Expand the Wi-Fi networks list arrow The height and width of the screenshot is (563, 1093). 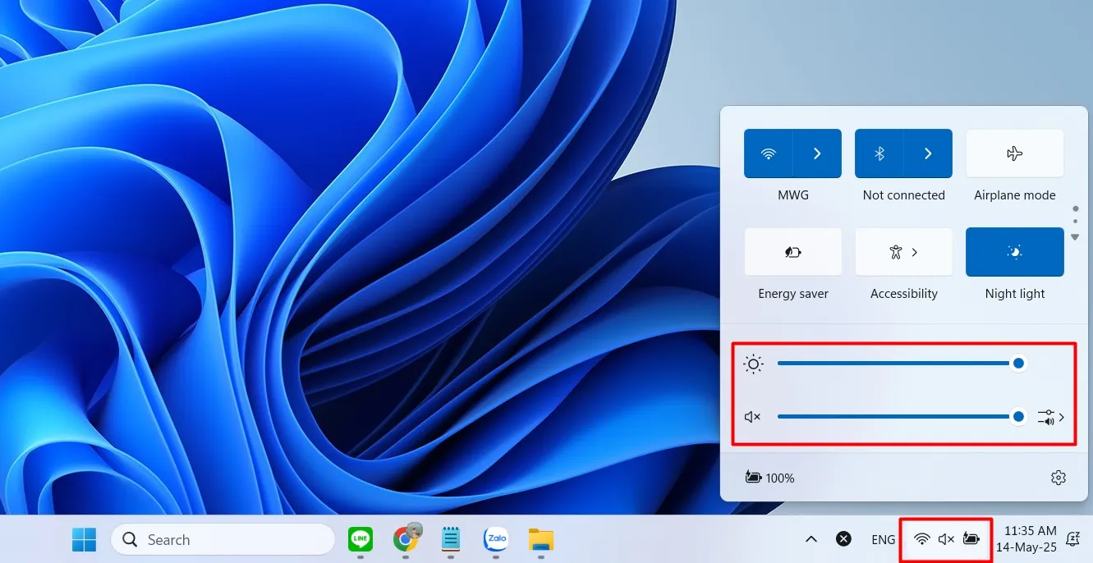(x=816, y=153)
